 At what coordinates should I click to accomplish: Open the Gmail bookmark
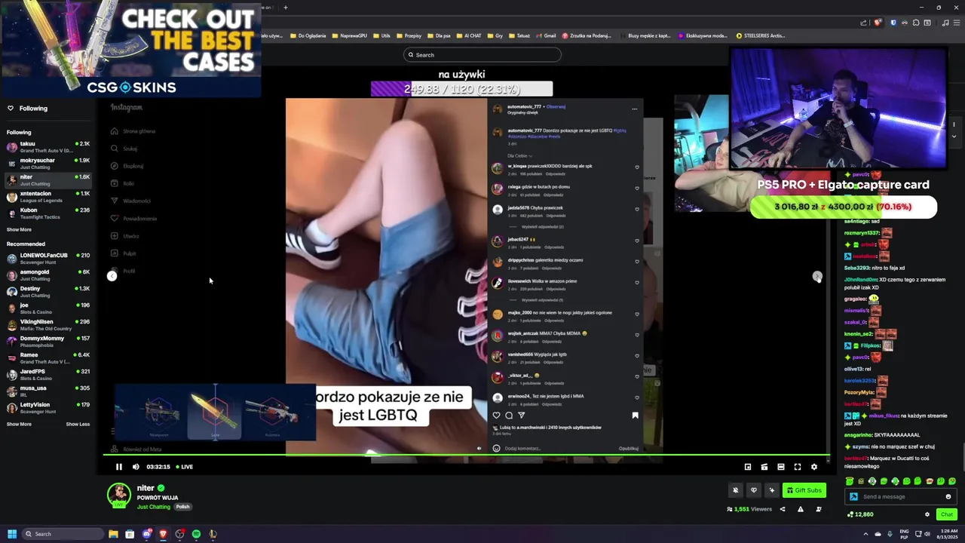click(x=546, y=35)
